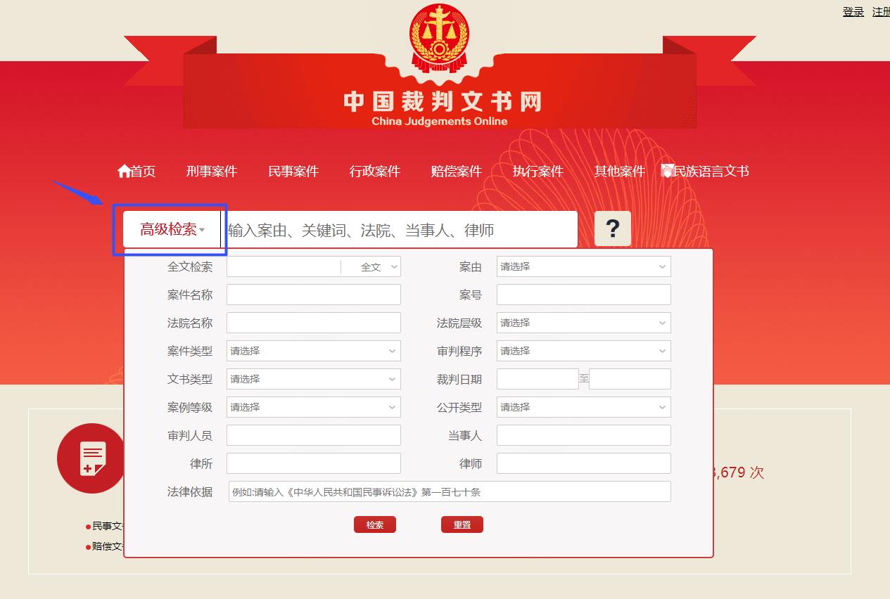This screenshot has height=599, width=890.
Task: Expand the 高级检索 dropdown
Action: pos(172,228)
